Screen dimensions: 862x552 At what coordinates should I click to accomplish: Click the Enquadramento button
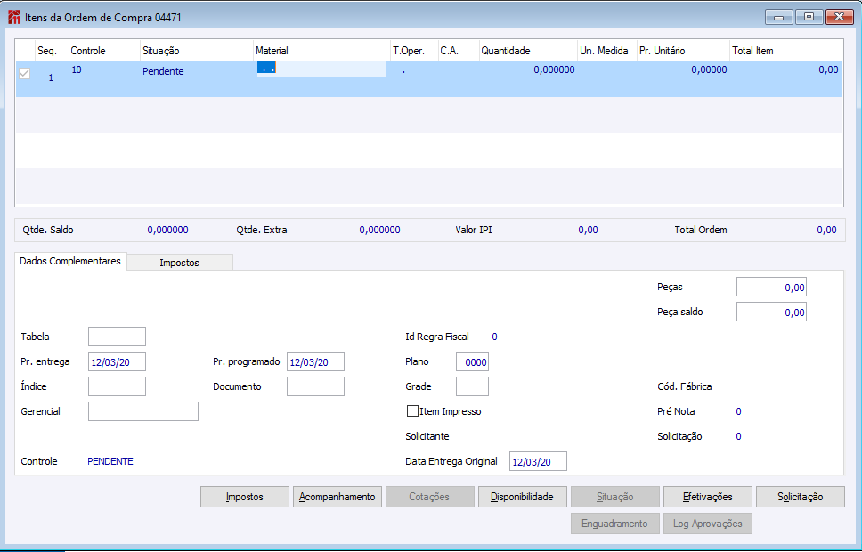pos(614,524)
